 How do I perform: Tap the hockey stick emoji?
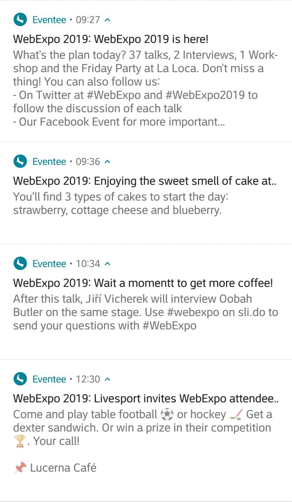(x=236, y=415)
